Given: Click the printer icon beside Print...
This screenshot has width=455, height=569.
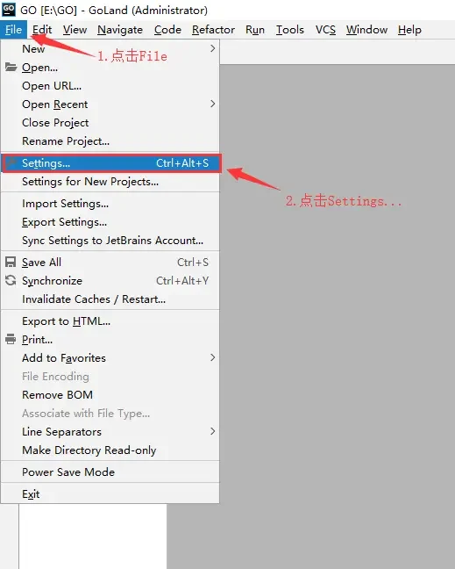Looking at the screenshot, I should (11, 339).
